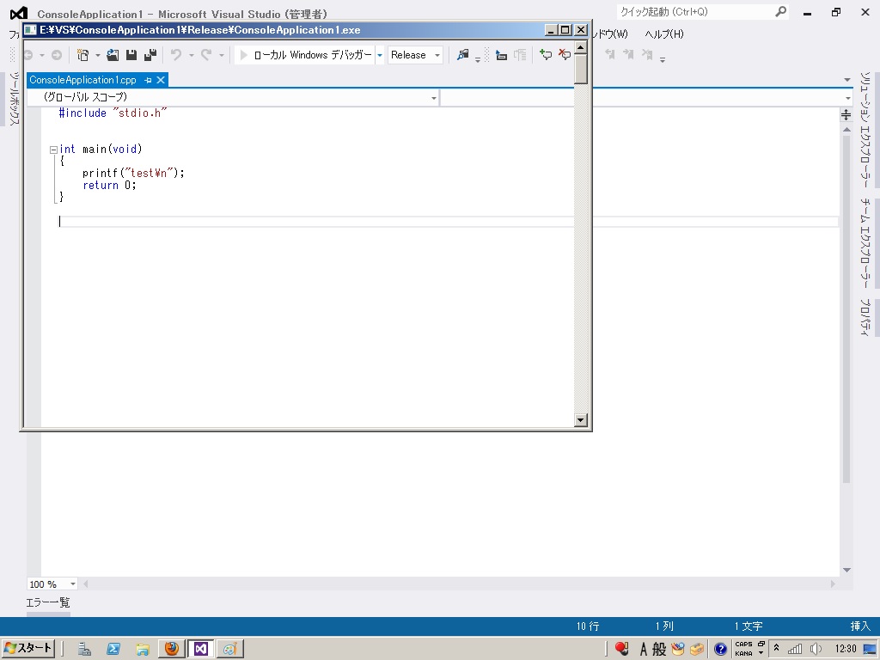Open the error list (エラー一覧) panel tab
Screen dimensions: 880x660
pos(48,602)
